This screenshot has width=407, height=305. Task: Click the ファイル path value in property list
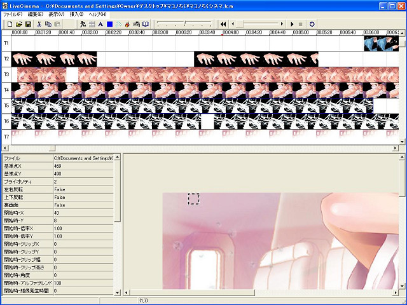83,158
